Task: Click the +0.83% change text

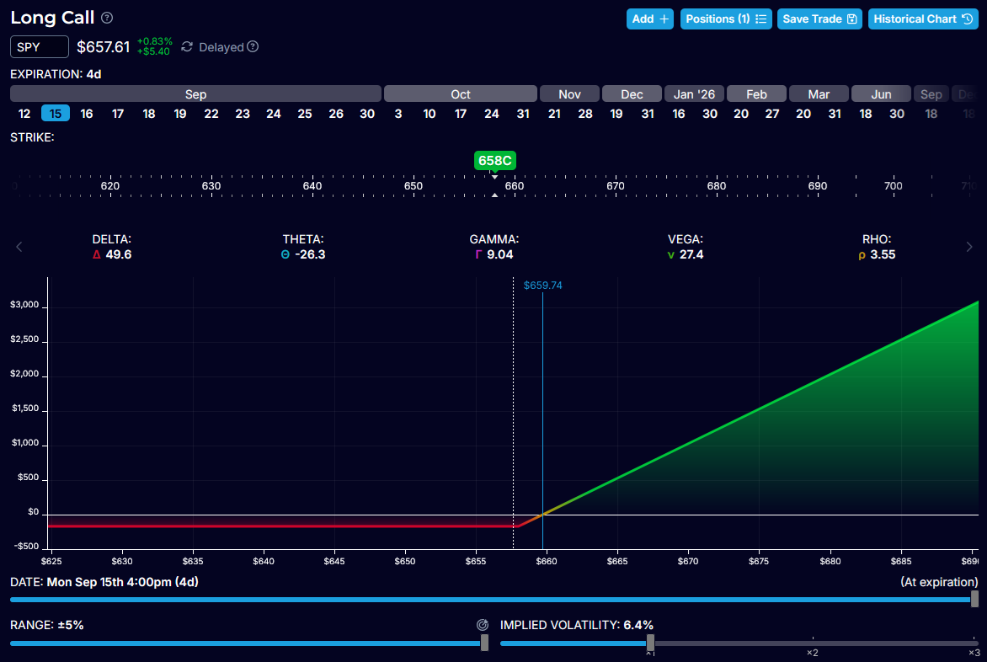Action: tap(155, 41)
